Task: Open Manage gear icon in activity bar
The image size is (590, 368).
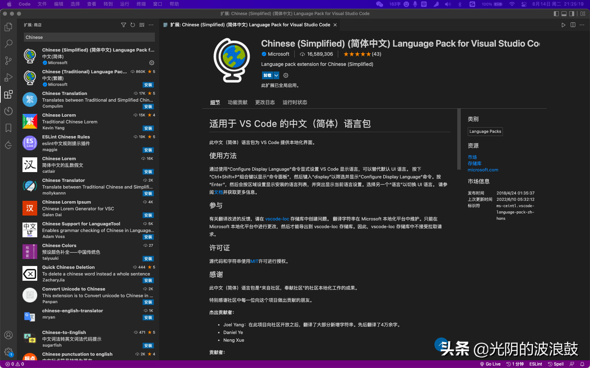Action: pyautogui.click(x=8, y=352)
